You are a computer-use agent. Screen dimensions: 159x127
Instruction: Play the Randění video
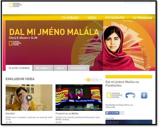[29, 98]
